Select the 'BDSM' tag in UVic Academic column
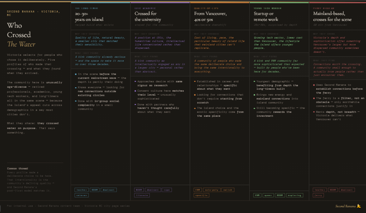Viewport: 366px width, 213px height. [x=139, y=190]
